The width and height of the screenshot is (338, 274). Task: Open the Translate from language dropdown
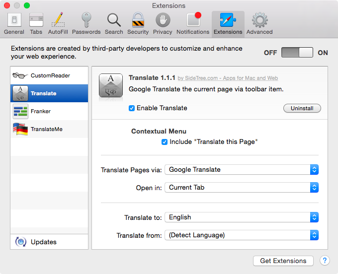click(242, 235)
